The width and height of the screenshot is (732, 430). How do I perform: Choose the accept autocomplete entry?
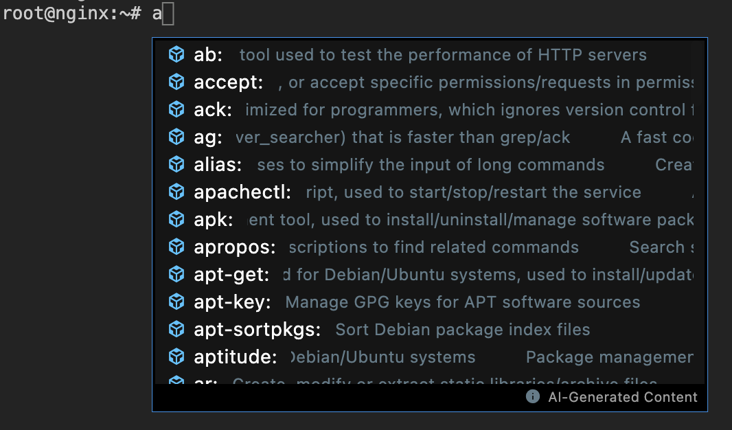click(x=429, y=82)
